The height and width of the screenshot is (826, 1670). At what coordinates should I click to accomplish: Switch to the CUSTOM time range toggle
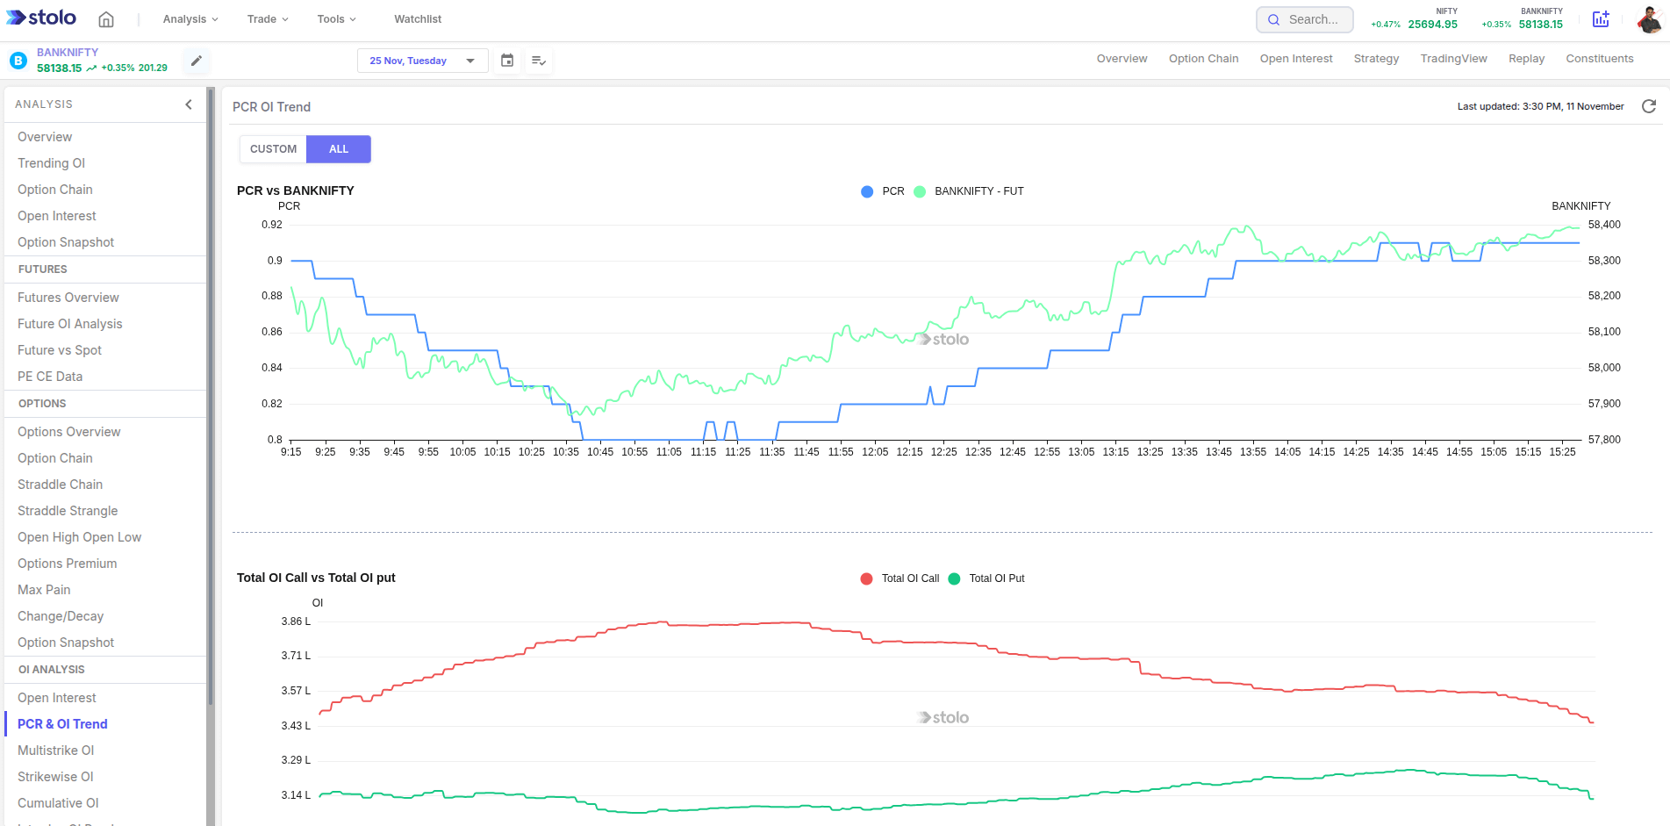(273, 148)
